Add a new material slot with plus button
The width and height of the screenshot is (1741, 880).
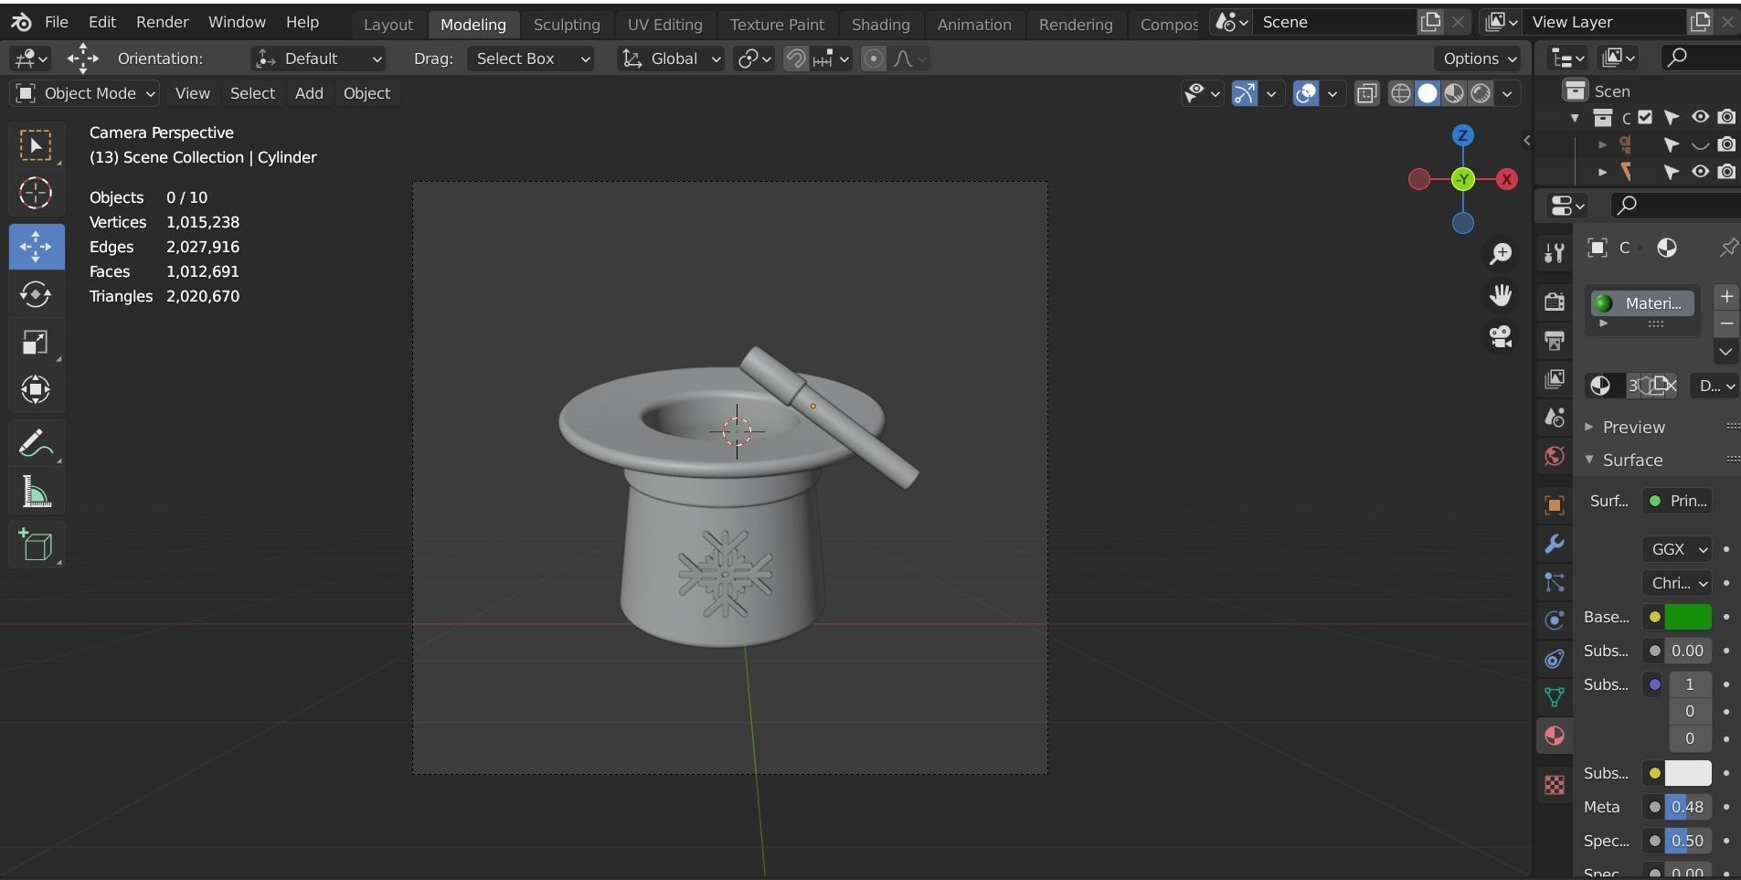pos(1726,296)
